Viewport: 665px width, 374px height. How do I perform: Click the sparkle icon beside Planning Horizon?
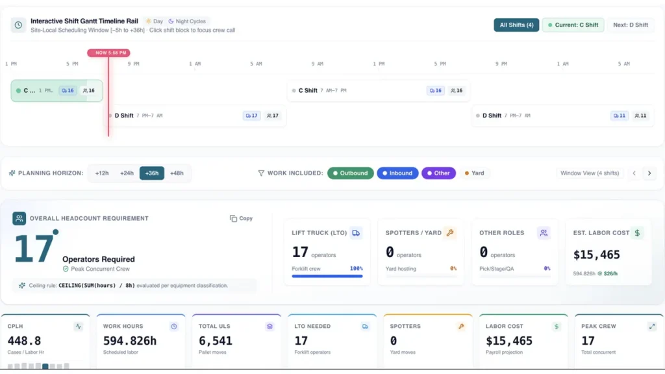[12, 173]
